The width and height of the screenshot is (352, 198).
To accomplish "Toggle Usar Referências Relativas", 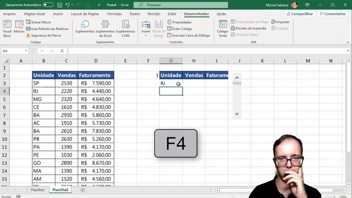I will [47, 29].
